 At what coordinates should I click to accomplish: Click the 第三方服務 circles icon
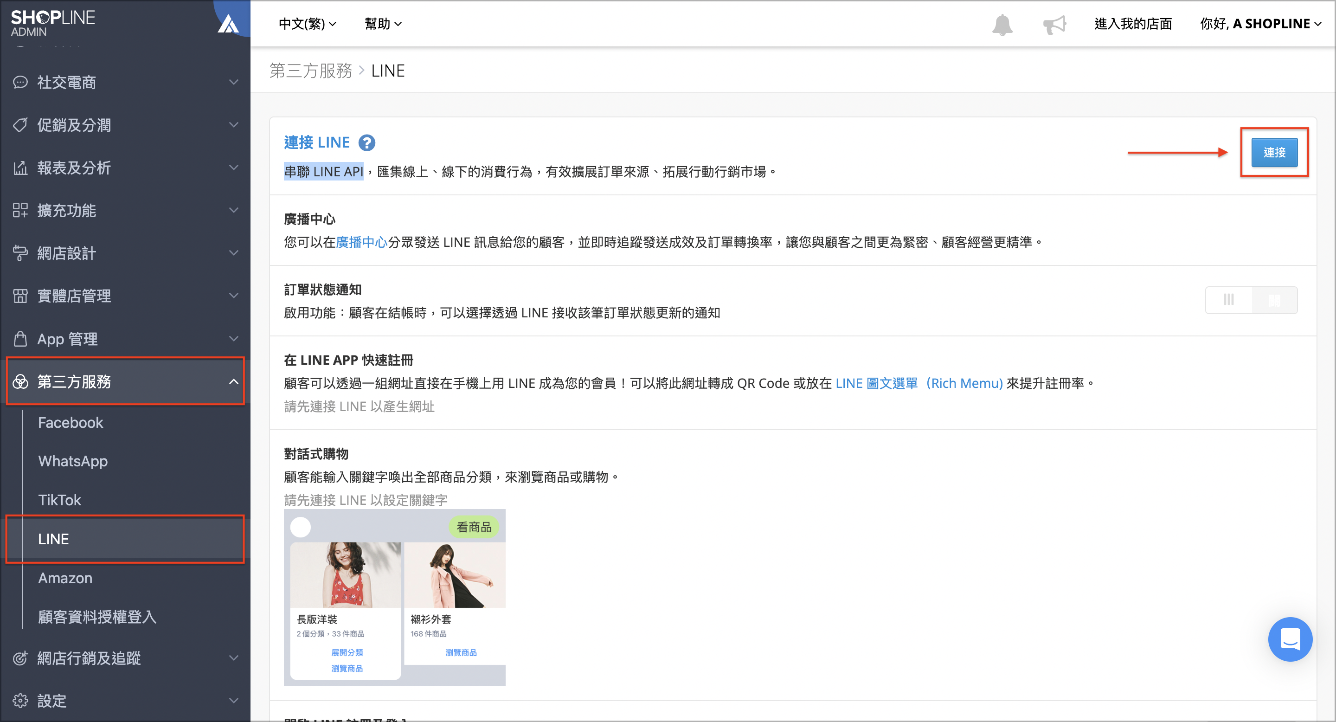[x=20, y=382]
